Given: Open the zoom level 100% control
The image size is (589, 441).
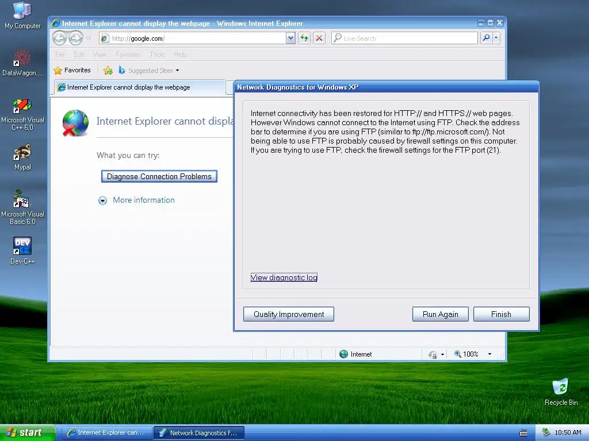Looking at the screenshot, I should pos(466,354).
